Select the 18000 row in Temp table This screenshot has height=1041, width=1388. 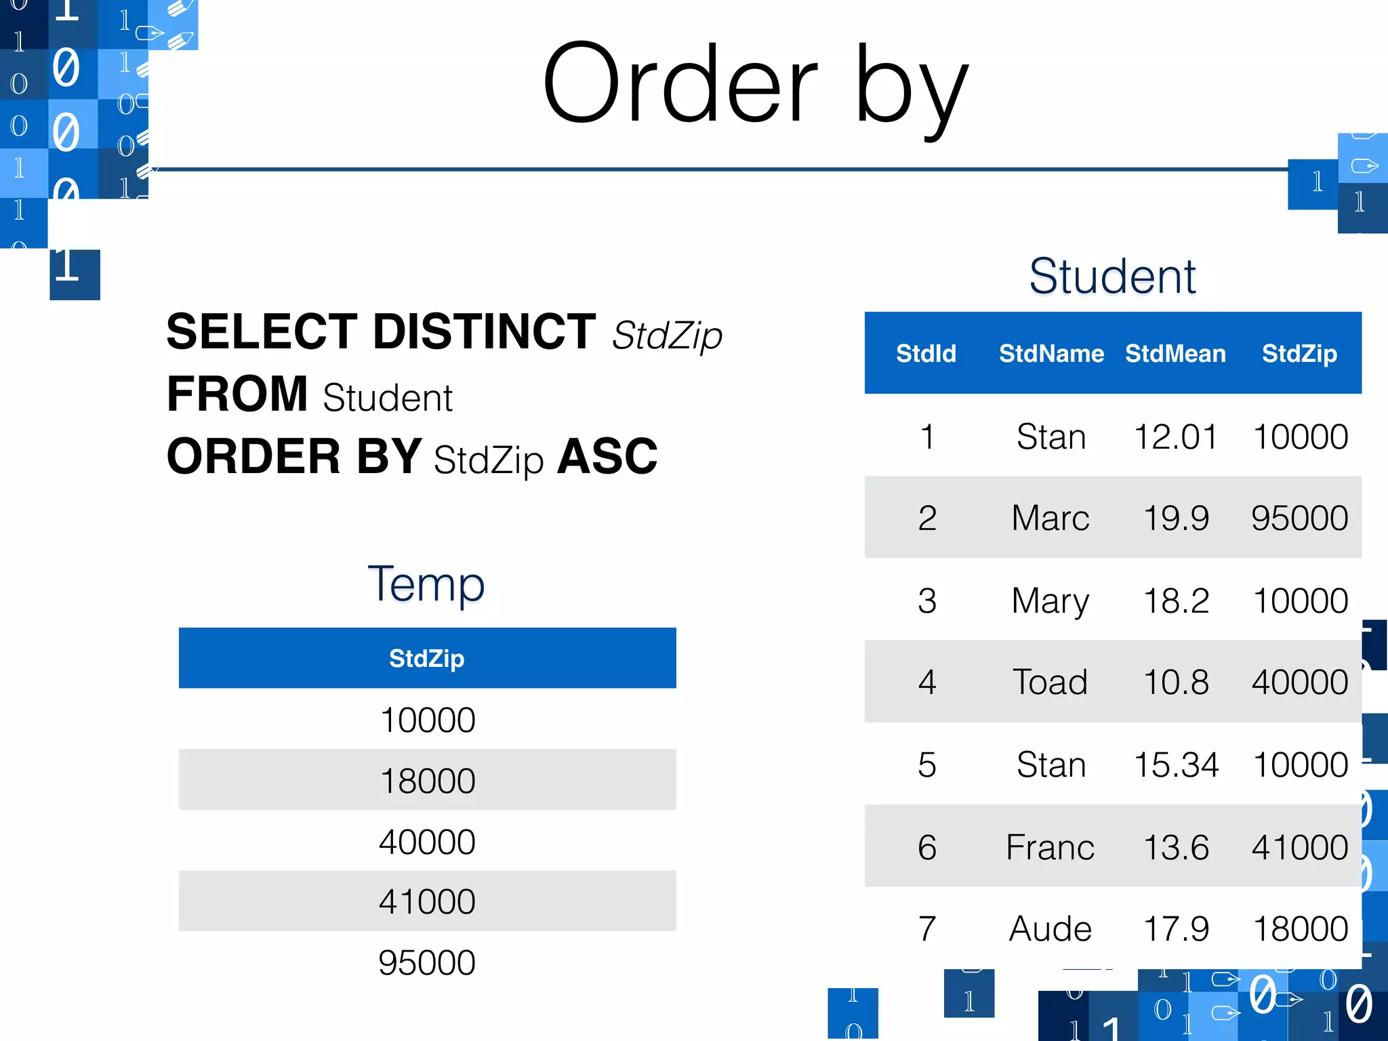coord(427,780)
